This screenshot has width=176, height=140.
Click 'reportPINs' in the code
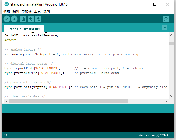(x=24, y=68)
